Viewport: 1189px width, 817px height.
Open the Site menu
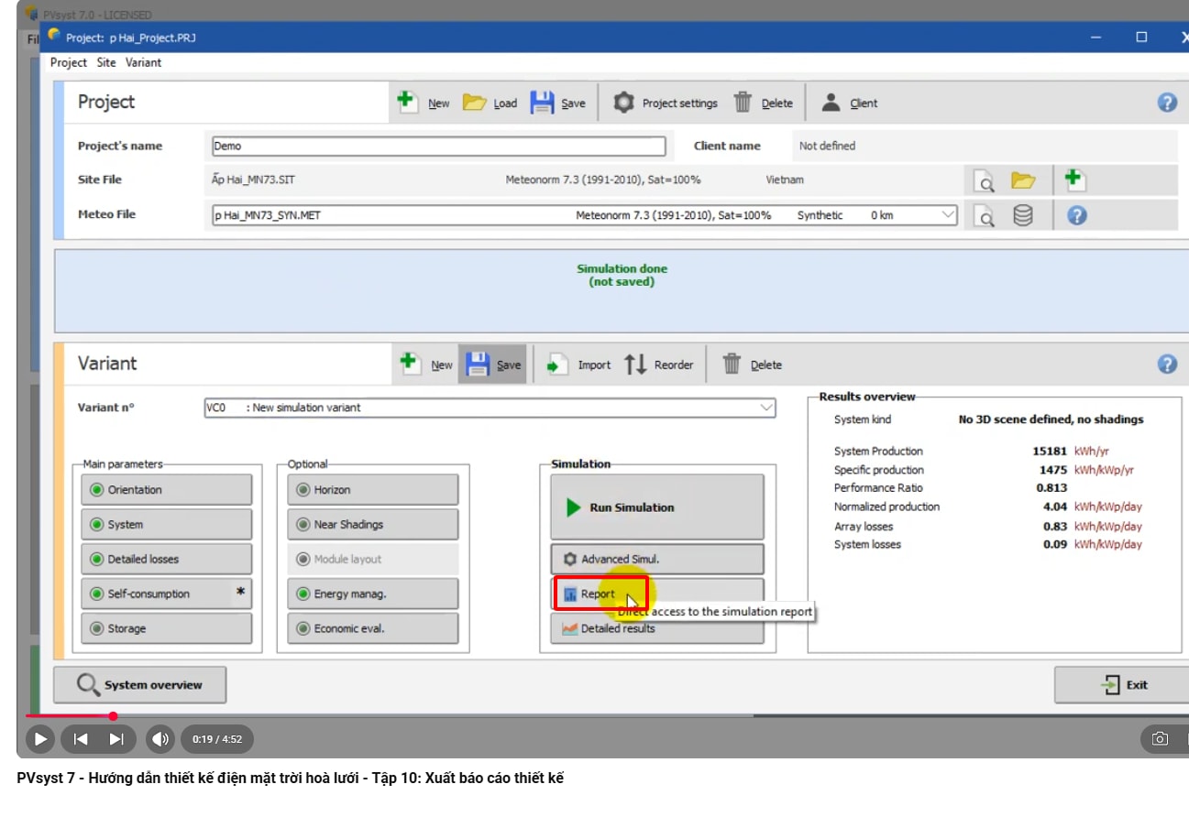pos(106,62)
